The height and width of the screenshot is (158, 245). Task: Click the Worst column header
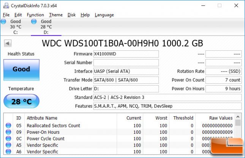coord(156,118)
